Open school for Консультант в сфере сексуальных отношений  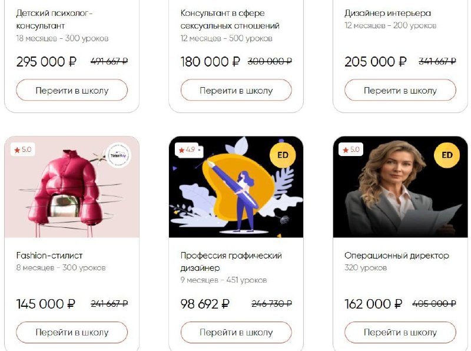[236, 90]
